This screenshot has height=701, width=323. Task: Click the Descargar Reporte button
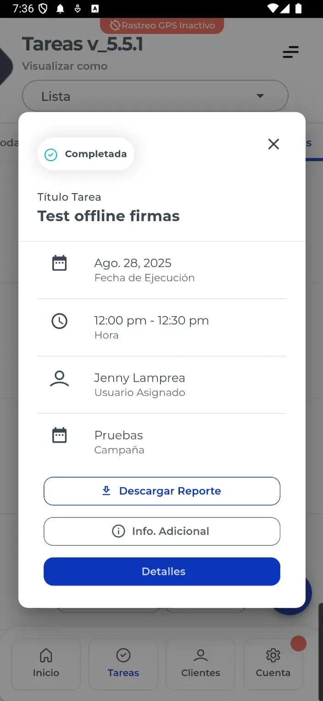click(x=161, y=491)
